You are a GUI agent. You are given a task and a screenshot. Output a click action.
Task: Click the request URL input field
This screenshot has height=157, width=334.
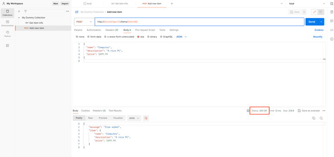click(x=200, y=22)
